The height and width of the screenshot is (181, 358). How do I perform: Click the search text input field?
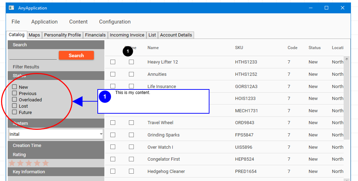coord(33,55)
